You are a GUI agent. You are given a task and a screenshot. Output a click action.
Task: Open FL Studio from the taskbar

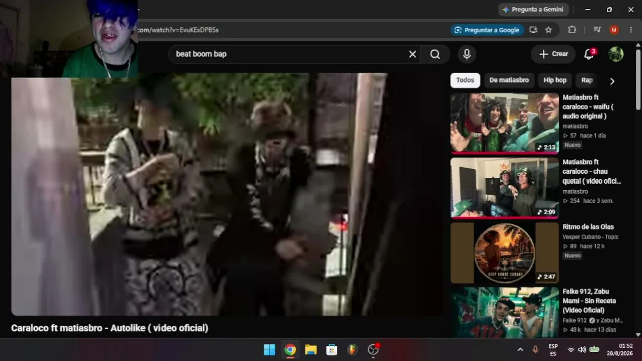(353, 350)
